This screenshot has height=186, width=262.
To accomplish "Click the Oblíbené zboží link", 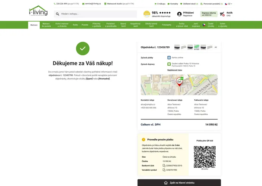I will pos(189,4).
